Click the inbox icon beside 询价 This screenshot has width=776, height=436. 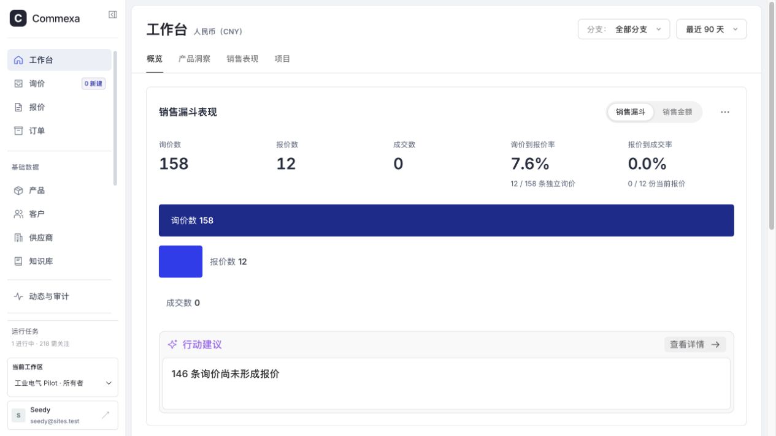18,83
